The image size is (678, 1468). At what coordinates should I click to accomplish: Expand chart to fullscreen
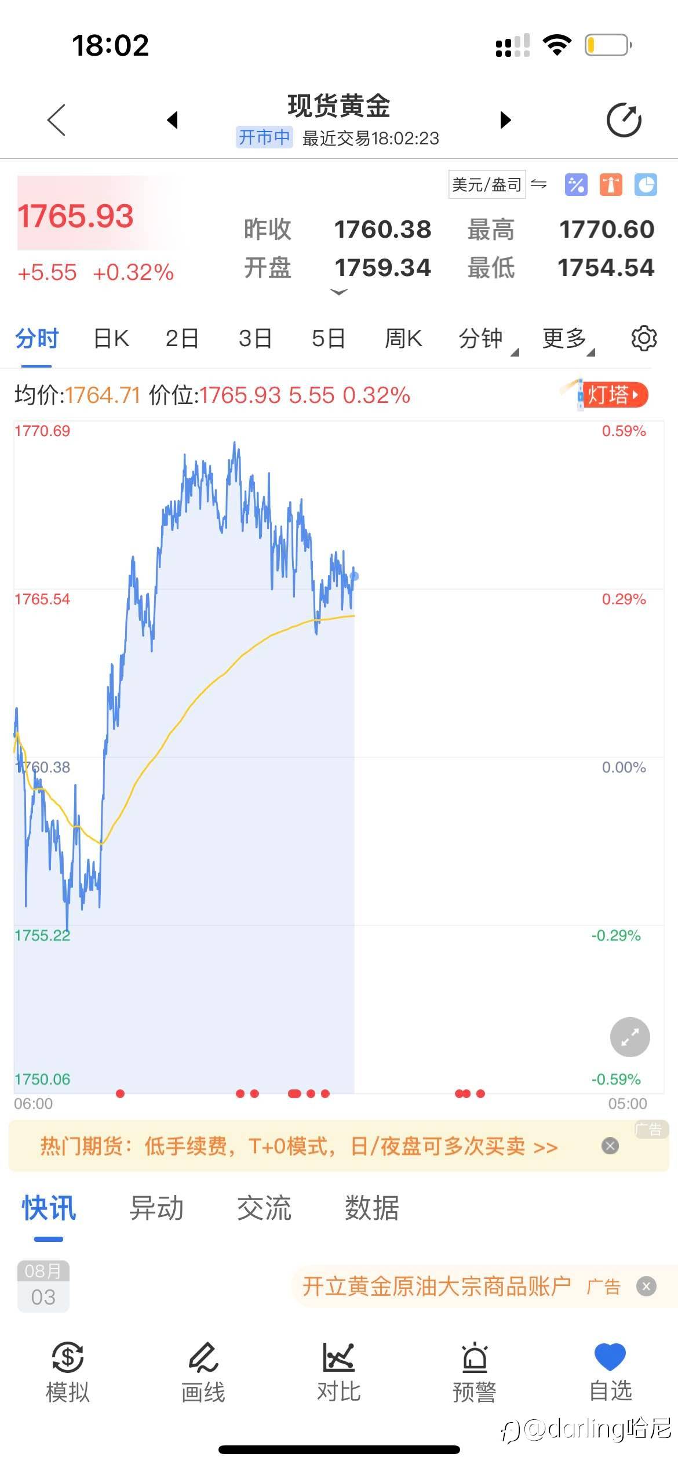[x=629, y=1037]
